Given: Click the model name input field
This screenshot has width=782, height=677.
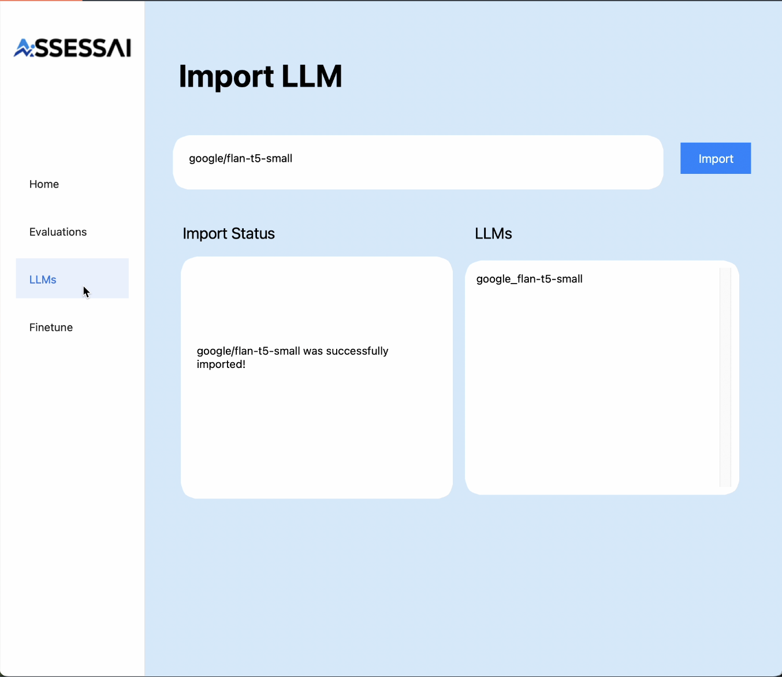Looking at the screenshot, I should pos(418,162).
